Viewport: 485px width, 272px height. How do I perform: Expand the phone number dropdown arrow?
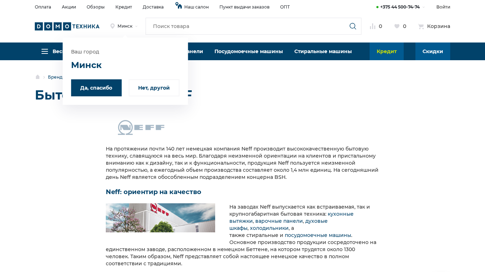423,7
